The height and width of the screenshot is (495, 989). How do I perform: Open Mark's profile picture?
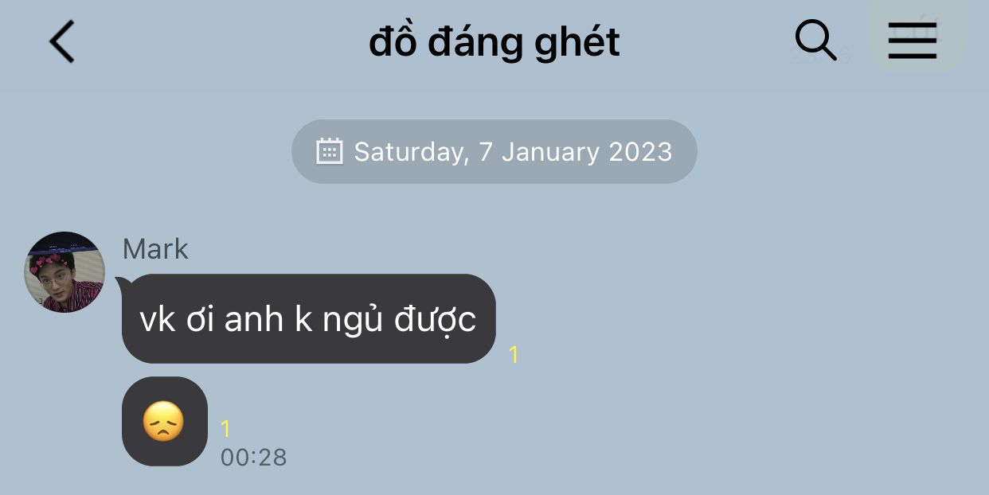[x=64, y=272]
